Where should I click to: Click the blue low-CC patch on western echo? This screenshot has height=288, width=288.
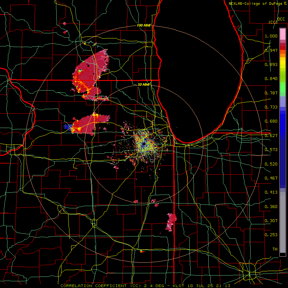point(67,126)
